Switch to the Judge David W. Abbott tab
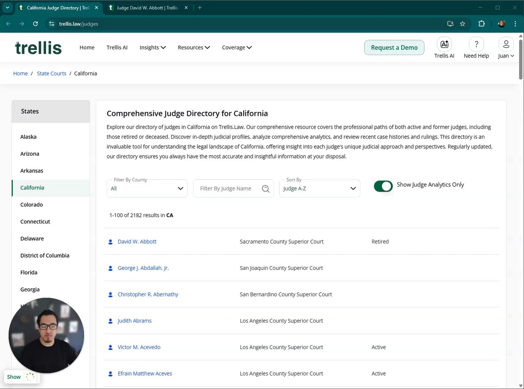Viewport: 524px width, 389px height. [147, 8]
